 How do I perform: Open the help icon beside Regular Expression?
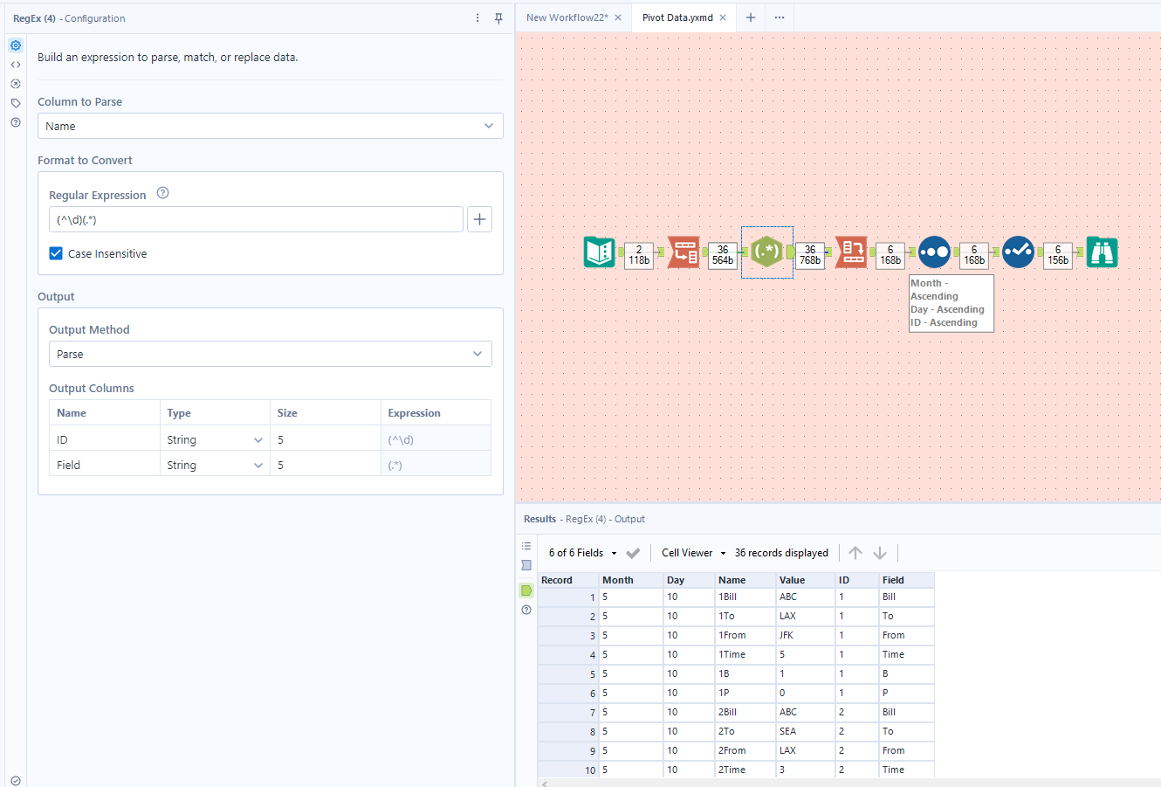point(162,193)
